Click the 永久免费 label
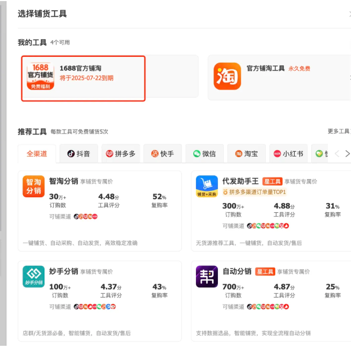Image resolution: width=351 pixels, height=349 pixels. tap(299, 69)
